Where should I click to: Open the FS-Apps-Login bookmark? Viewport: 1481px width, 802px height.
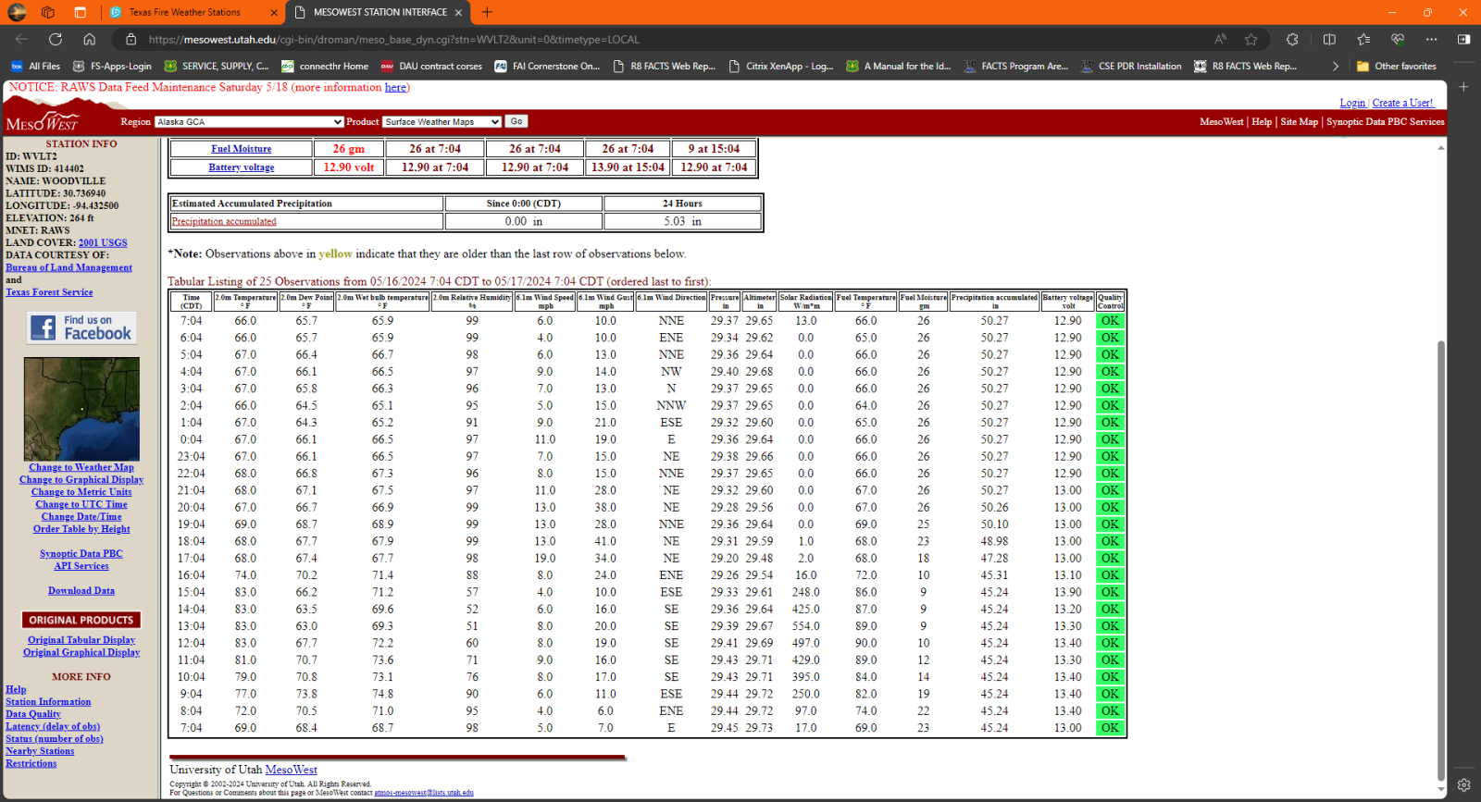(112, 66)
